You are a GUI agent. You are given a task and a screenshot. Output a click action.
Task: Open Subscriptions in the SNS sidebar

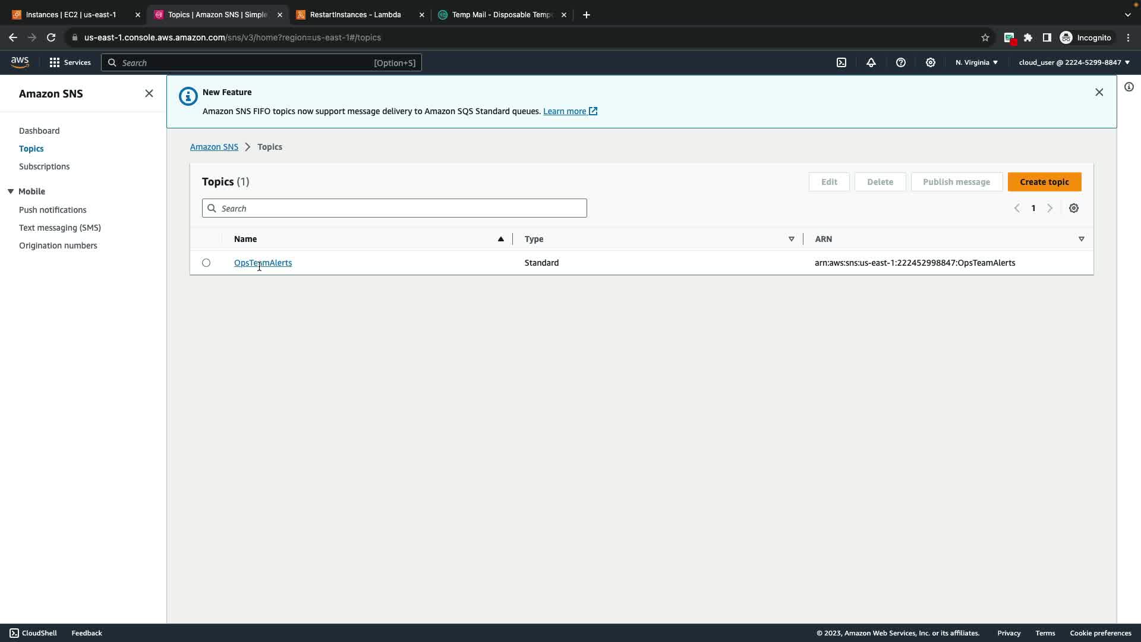(x=44, y=166)
